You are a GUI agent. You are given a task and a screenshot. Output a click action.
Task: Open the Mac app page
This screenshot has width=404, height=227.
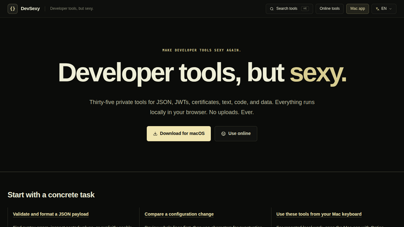(357, 9)
